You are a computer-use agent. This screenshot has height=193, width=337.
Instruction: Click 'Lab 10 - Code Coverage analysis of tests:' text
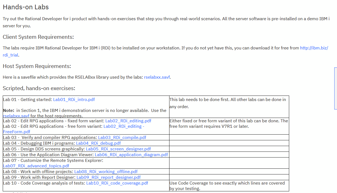(44, 183)
